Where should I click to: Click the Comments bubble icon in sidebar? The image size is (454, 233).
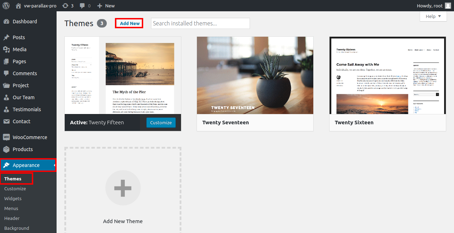pos(6,73)
